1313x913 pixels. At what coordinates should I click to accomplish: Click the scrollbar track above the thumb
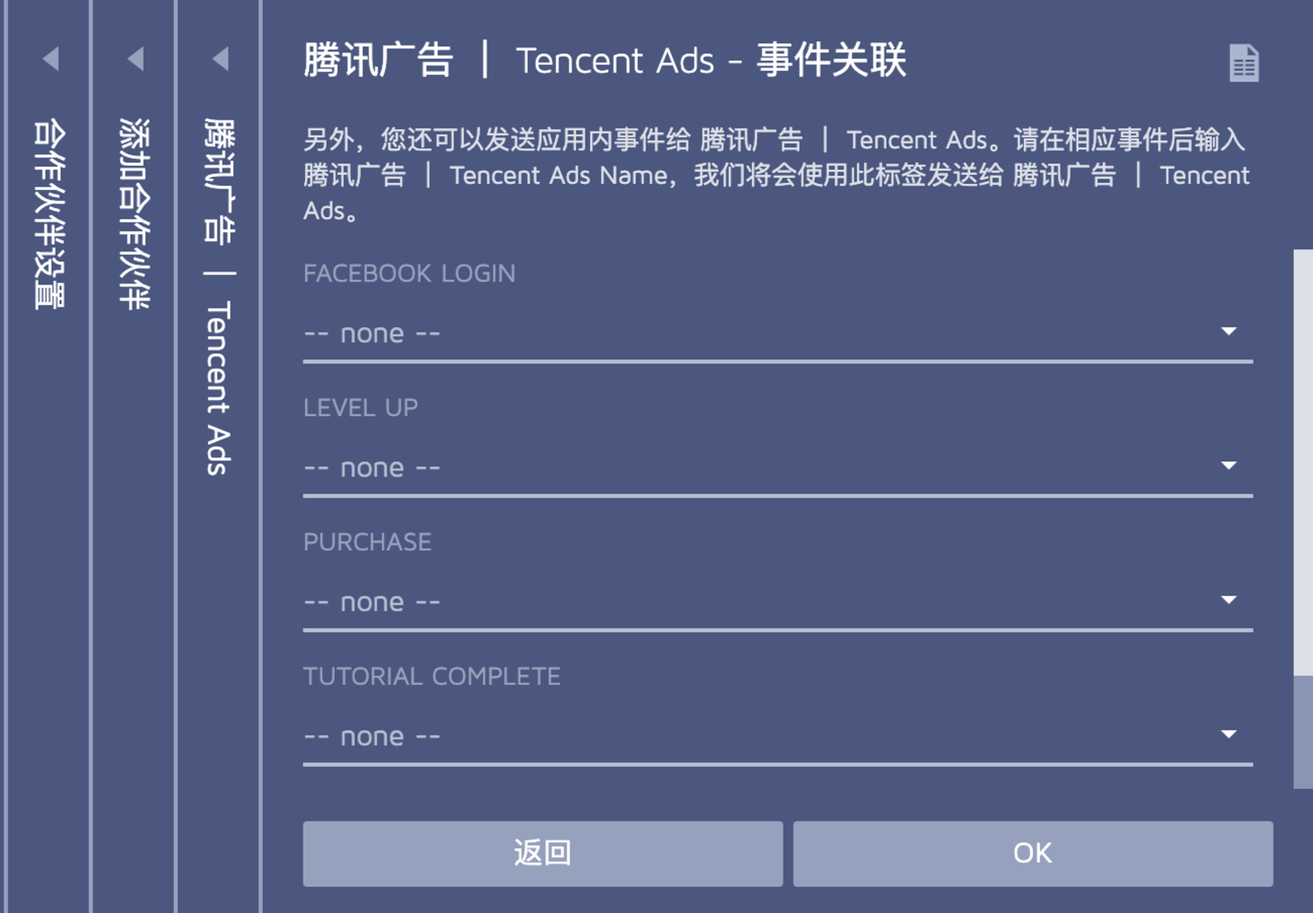[x=1303, y=457]
